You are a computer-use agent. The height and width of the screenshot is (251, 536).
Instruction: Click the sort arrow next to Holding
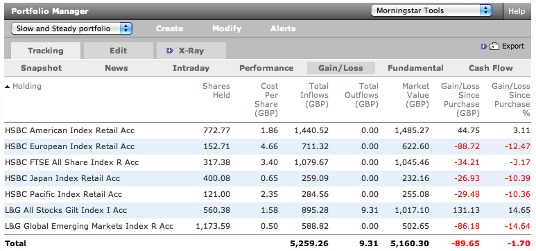8,87
